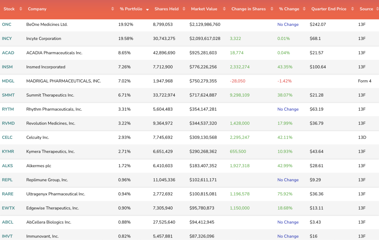Select Summit Therapeutics Inc. name

[x=50, y=95]
